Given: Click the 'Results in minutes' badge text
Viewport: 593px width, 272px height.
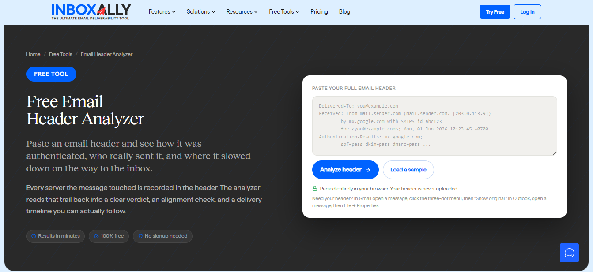Looking at the screenshot, I should click(59, 236).
